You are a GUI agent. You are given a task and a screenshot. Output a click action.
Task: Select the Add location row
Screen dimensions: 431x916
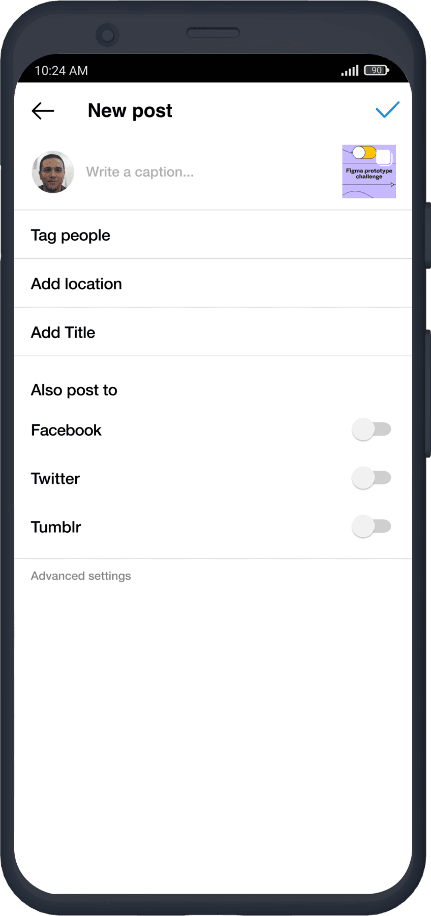(x=213, y=283)
